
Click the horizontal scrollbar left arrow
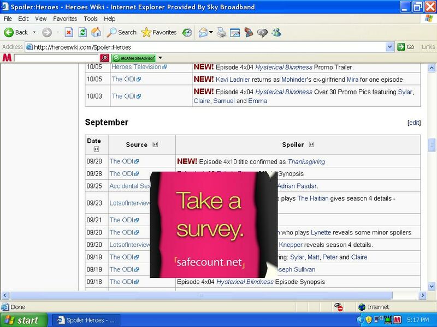click(5, 295)
